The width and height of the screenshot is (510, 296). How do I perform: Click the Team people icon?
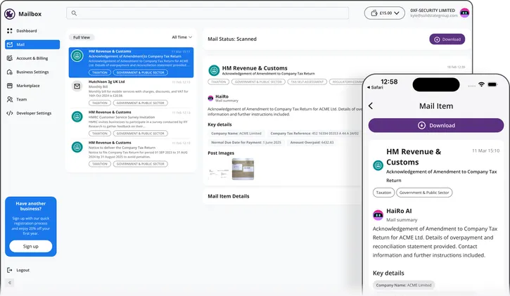pyautogui.click(x=10, y=99)
